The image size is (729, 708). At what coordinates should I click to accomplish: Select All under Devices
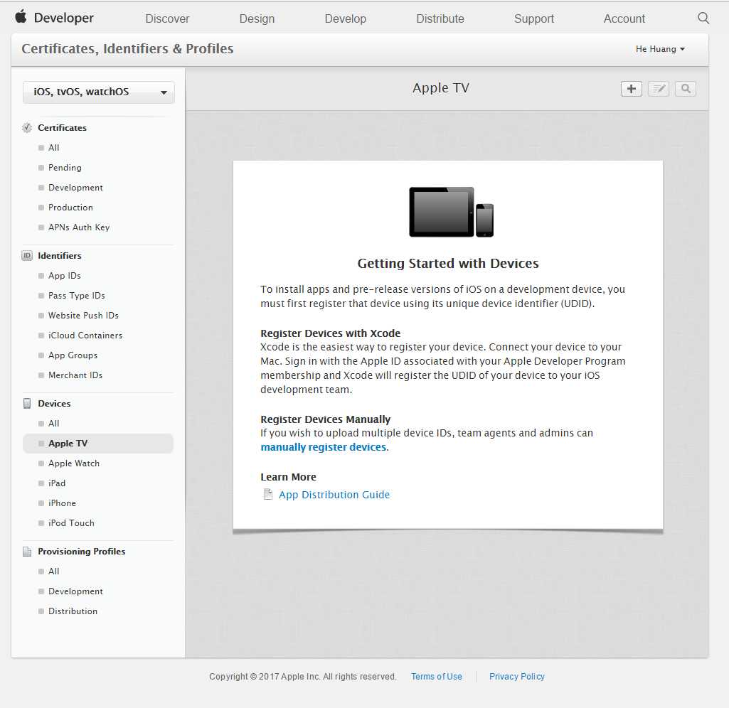pos(54,424)
